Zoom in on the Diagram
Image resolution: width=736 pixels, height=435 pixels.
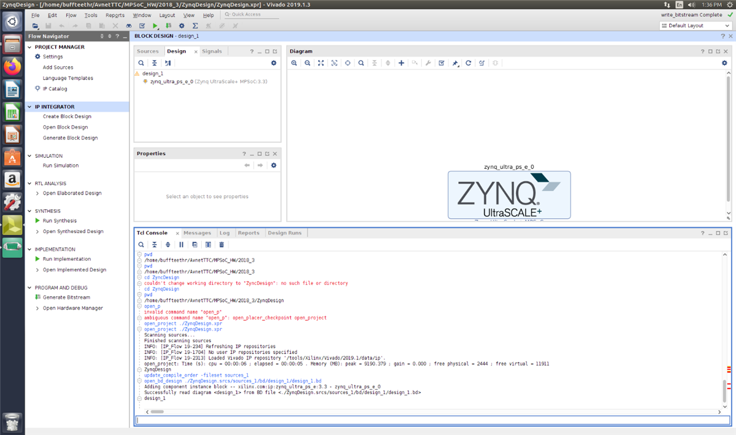(x=294, y=63)
